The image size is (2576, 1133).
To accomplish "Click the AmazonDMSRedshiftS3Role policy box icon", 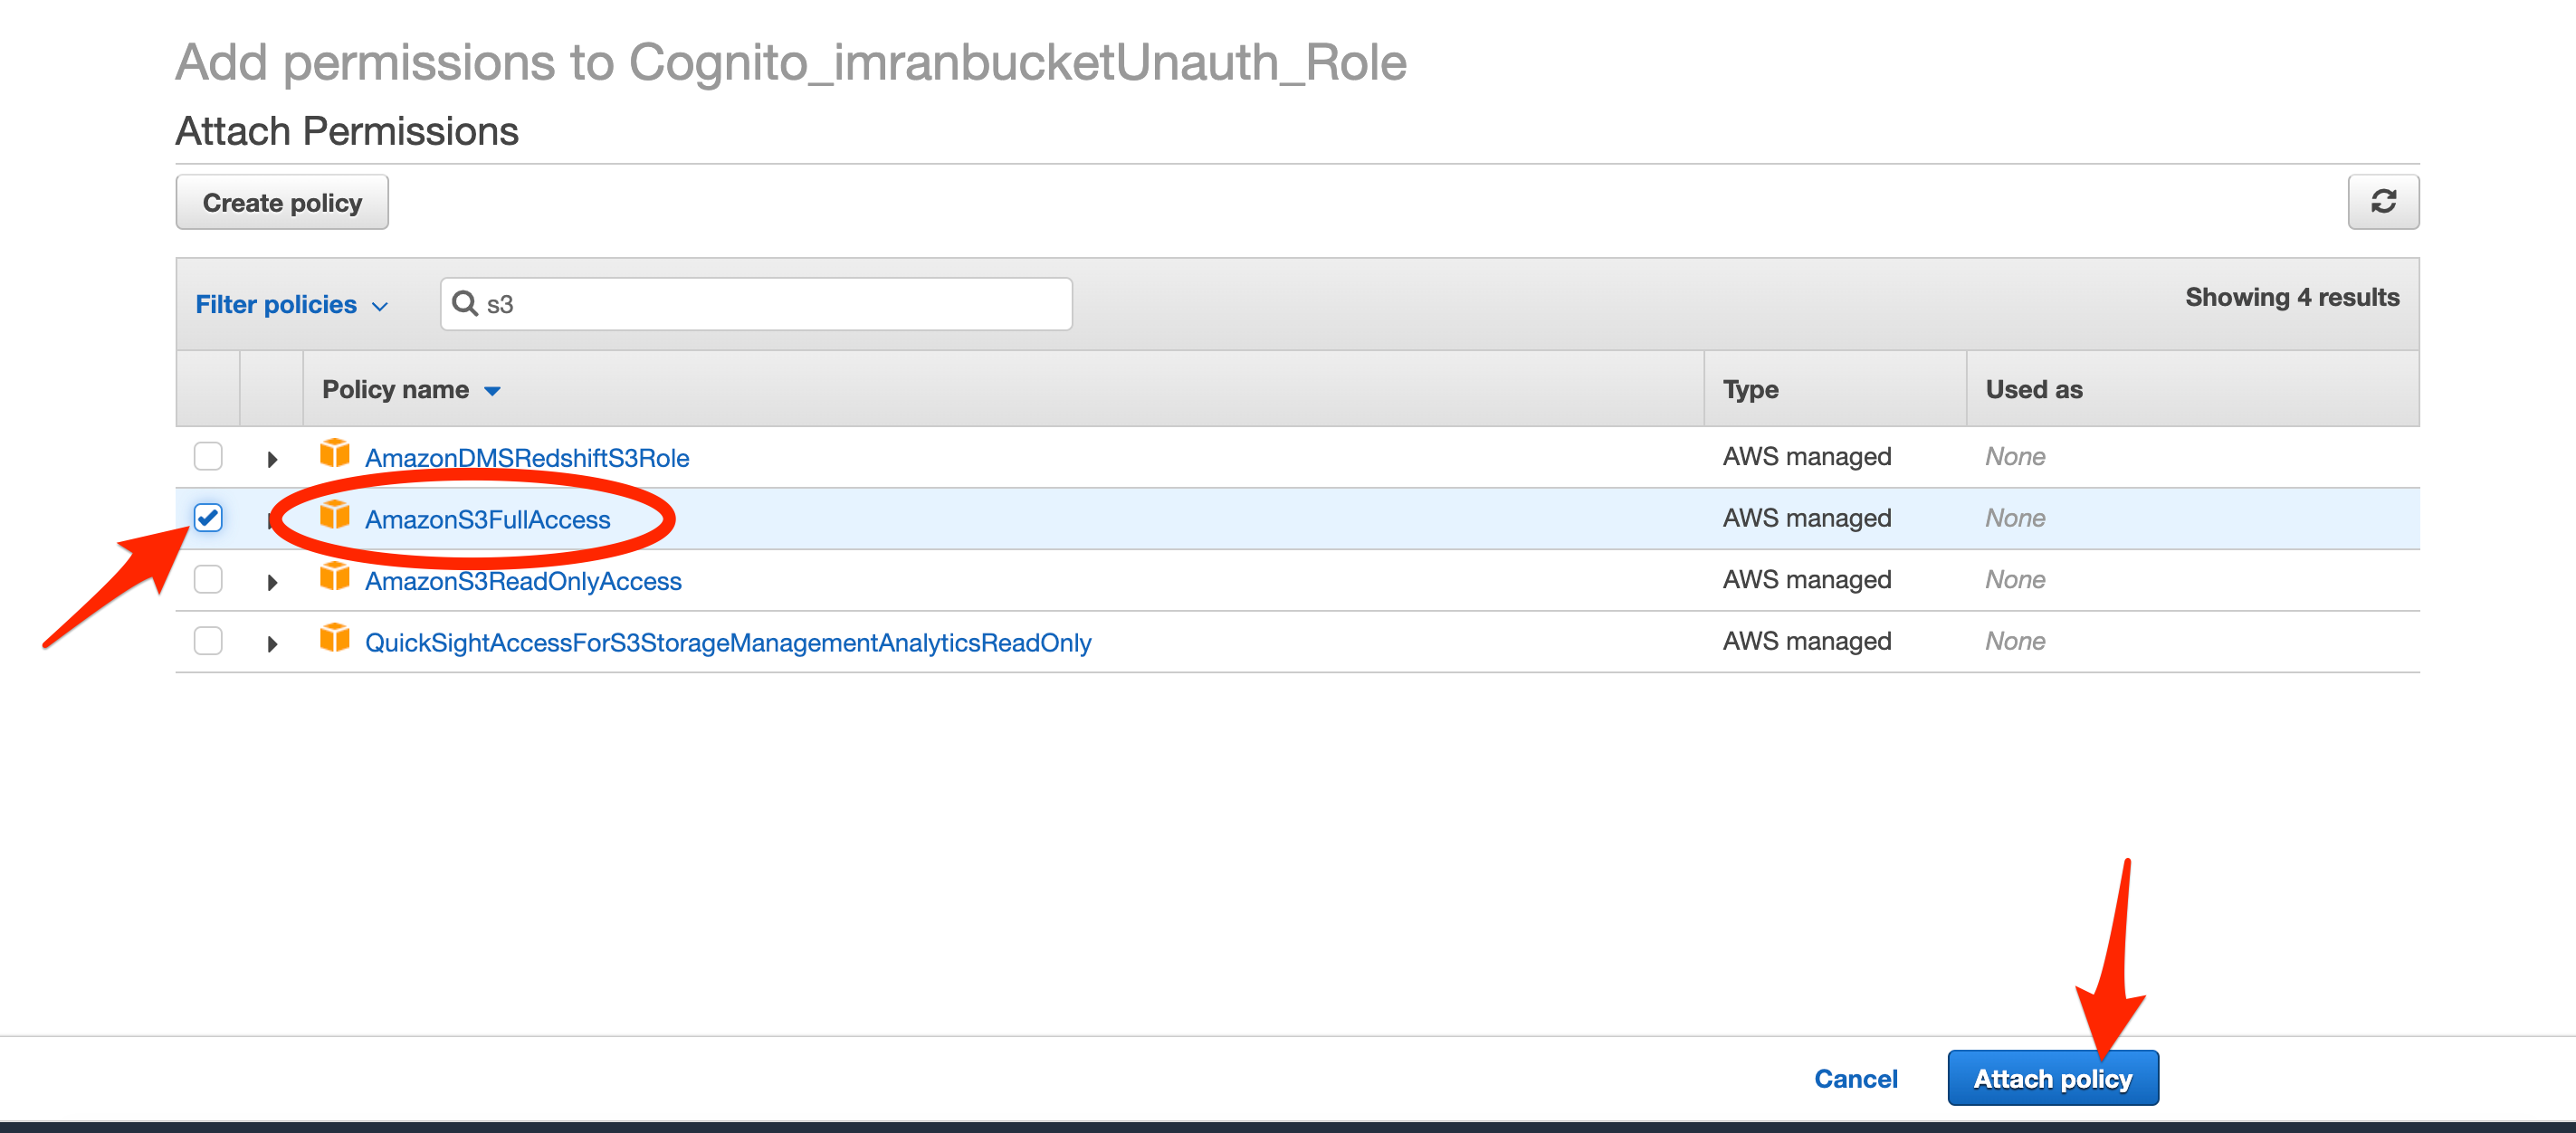I will coord(335,455).
